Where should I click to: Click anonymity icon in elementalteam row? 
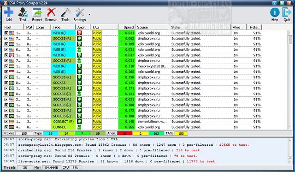tap(79, 122)
